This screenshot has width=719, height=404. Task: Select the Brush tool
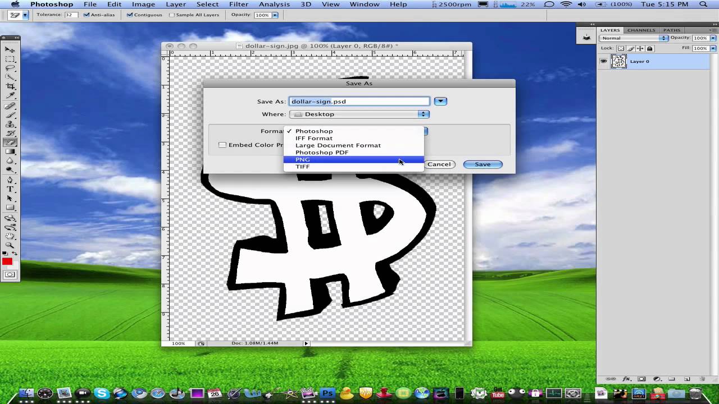point(10,115)
